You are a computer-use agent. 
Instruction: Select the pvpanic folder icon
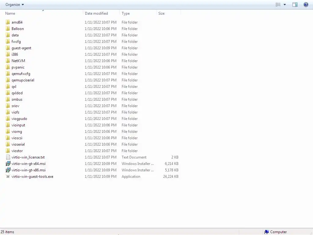click(x=8, y=67)
